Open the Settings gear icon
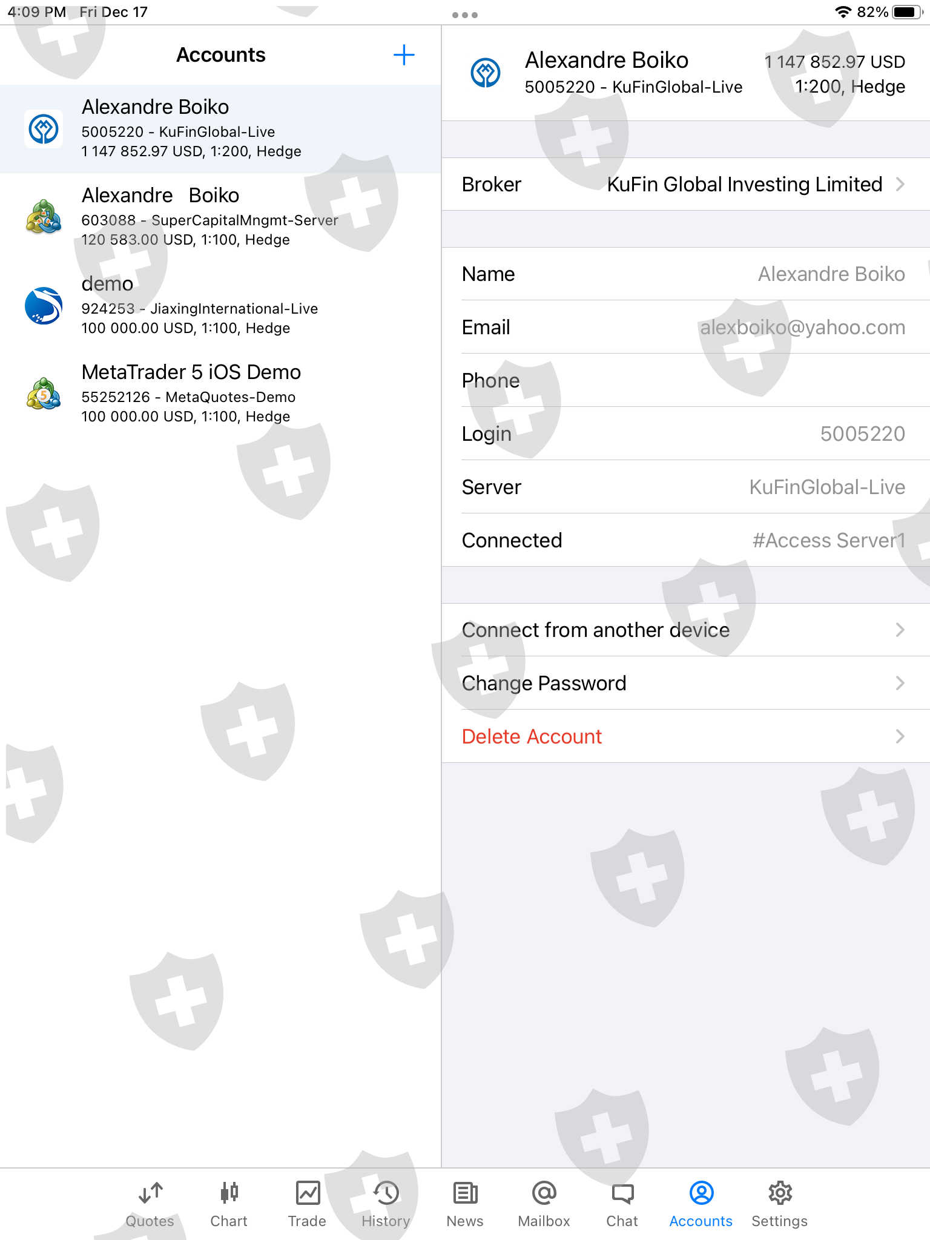 pyautogui.click(x=780, y=1193)
